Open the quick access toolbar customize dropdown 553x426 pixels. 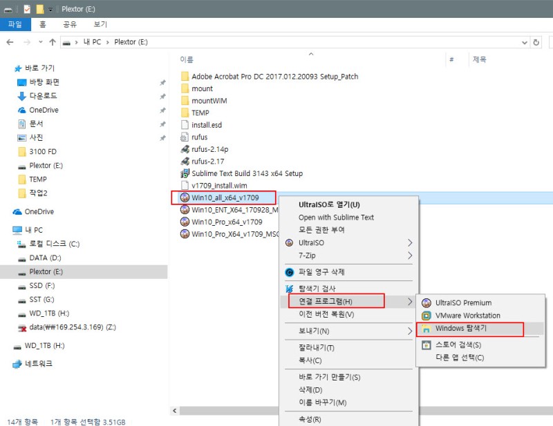pyautogui.click(x=50, y=10)
